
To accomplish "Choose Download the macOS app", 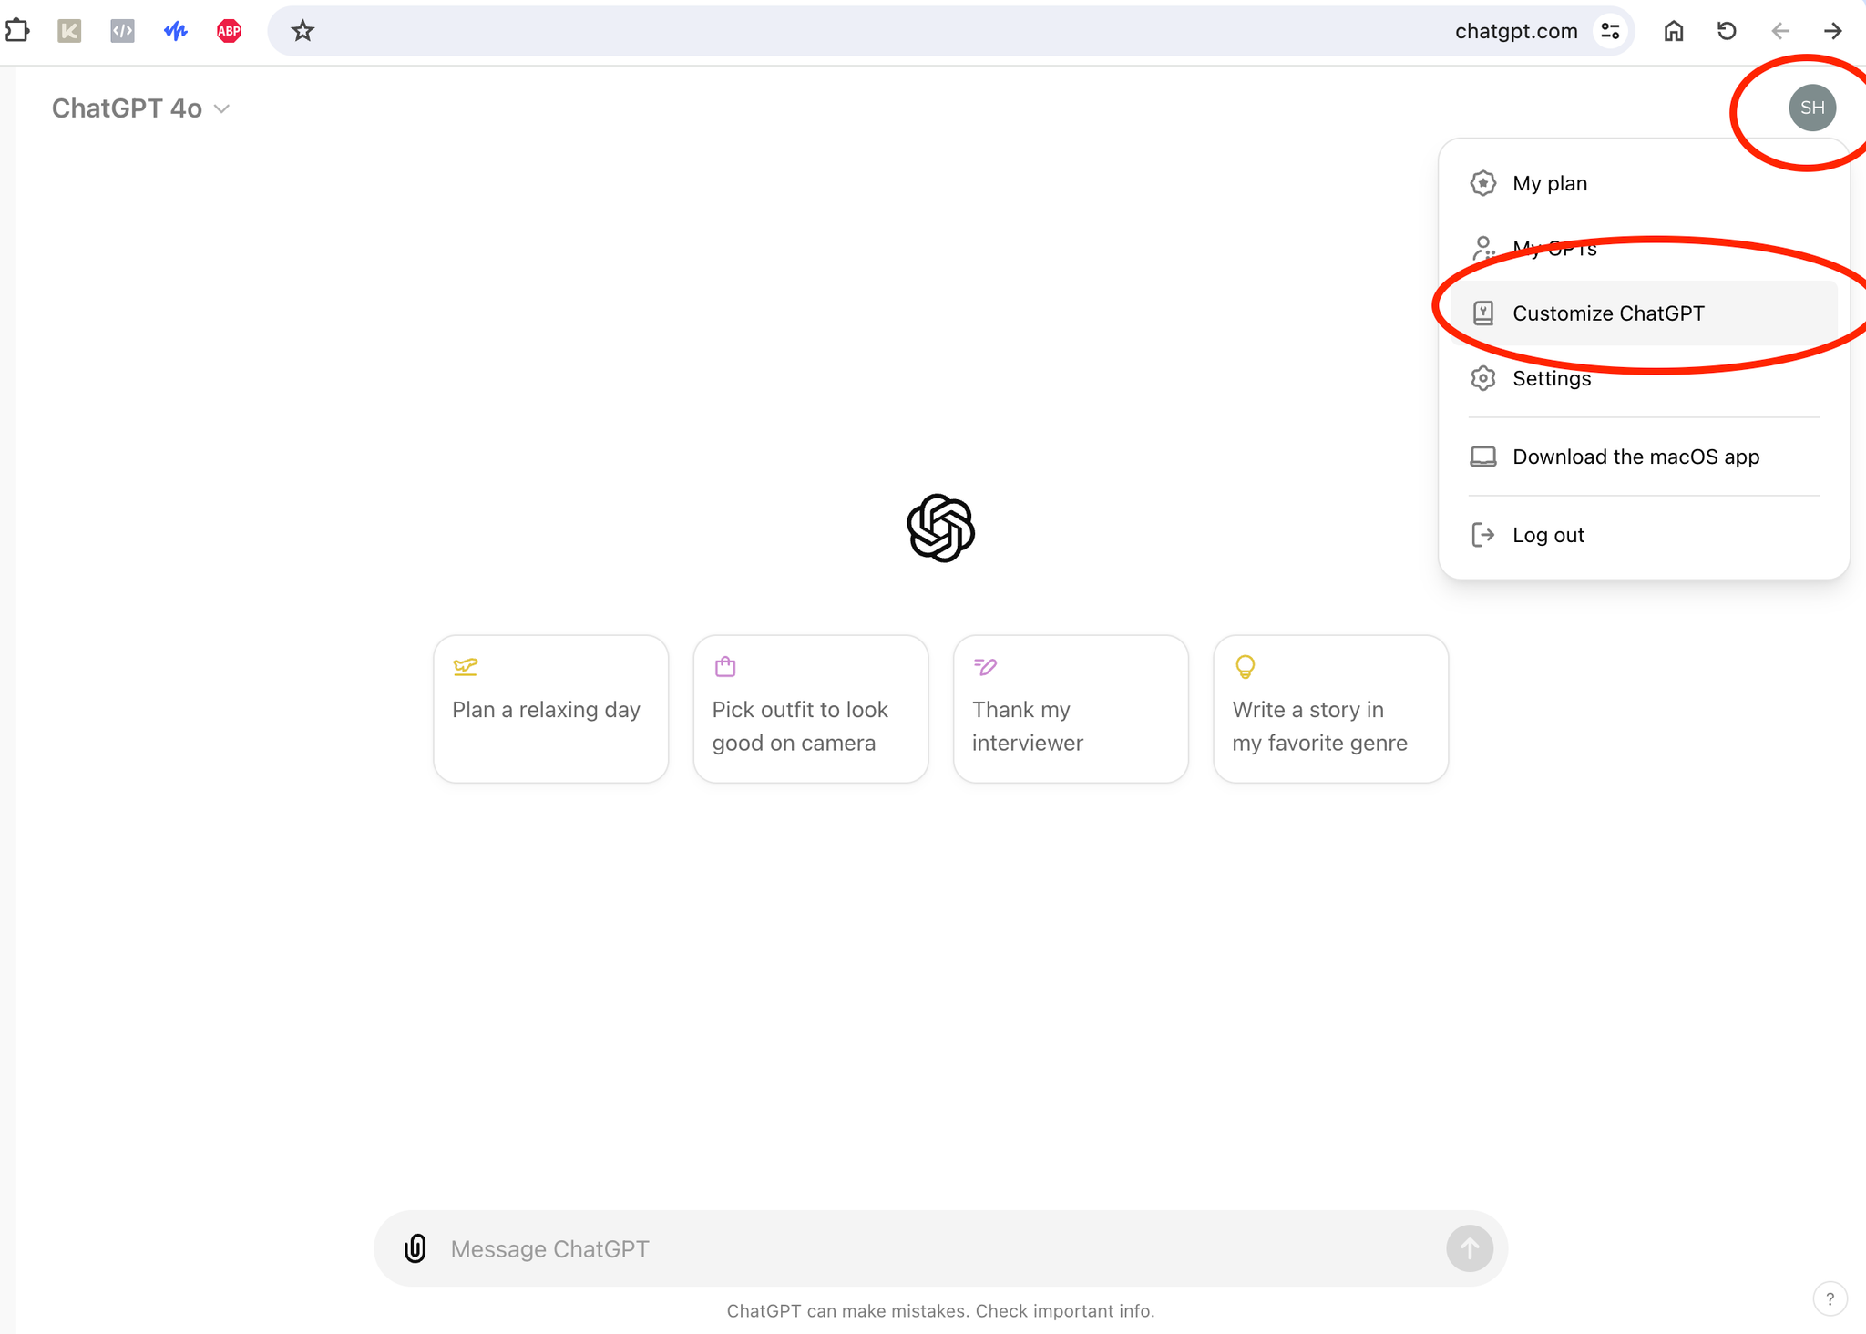I will pos(1644,457).
